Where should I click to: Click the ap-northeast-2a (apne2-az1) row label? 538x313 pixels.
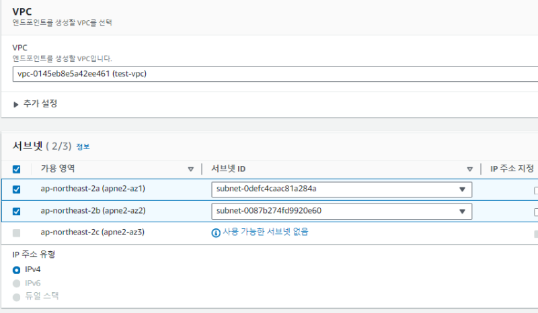[93, 189]
